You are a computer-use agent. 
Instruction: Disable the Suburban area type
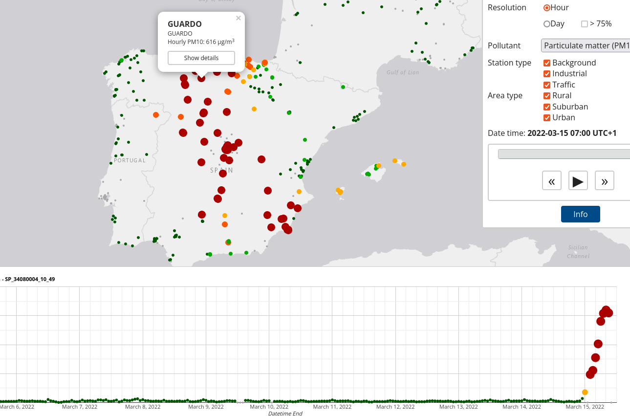pyautogui.click(x=547, y=107)
